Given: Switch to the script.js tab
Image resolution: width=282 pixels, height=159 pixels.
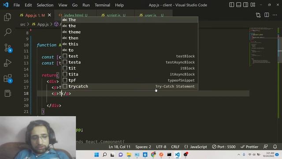Looking at the screenshot, I should click(x=116, y=15).
